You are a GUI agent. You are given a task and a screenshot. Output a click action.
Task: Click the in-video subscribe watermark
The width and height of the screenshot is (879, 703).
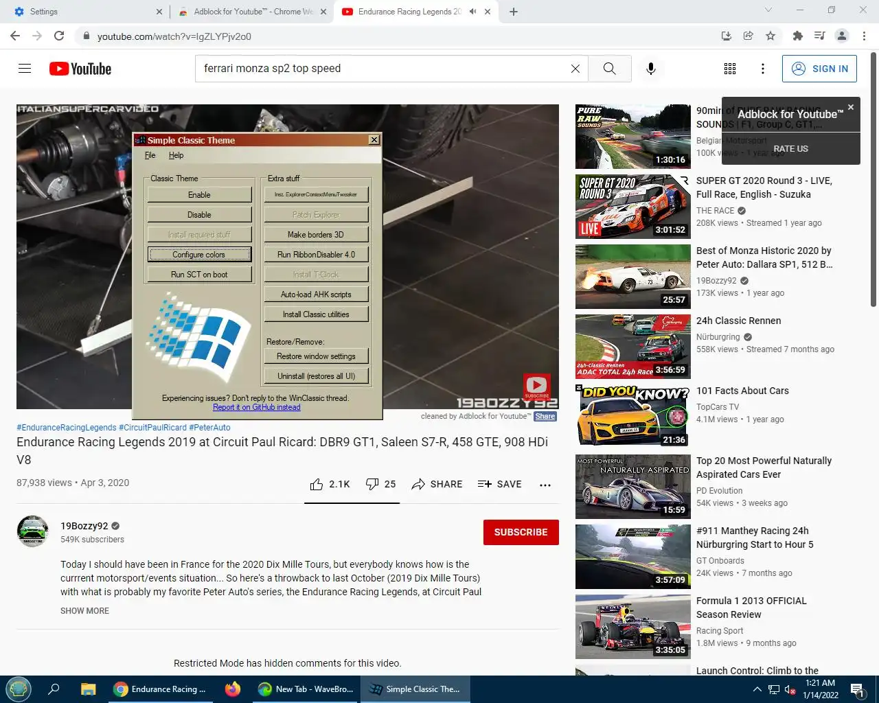click(536, 386)
